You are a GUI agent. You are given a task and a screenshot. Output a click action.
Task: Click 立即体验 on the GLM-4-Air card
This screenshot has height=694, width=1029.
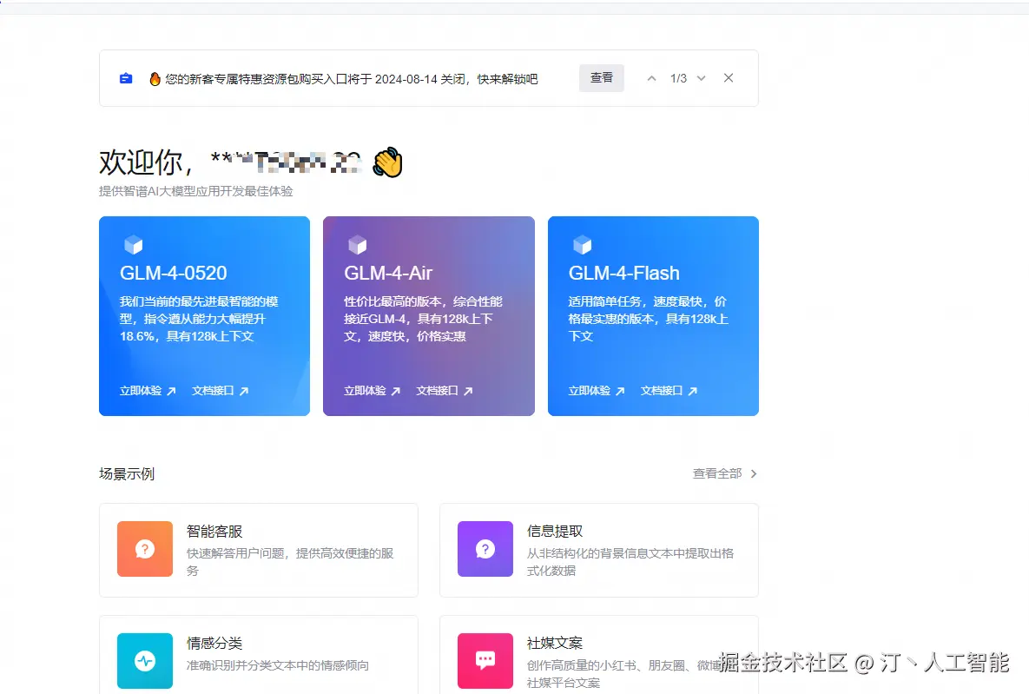pos(365,391)
